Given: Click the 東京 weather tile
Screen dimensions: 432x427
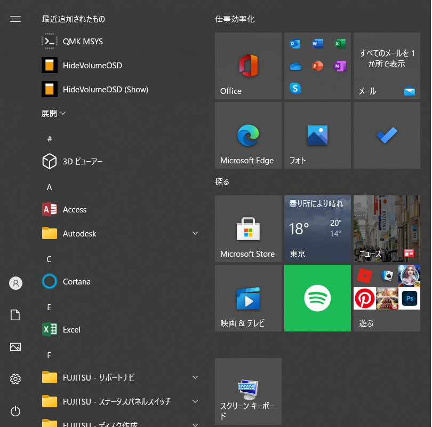Looking at the screenshot, I should (317, 229).
